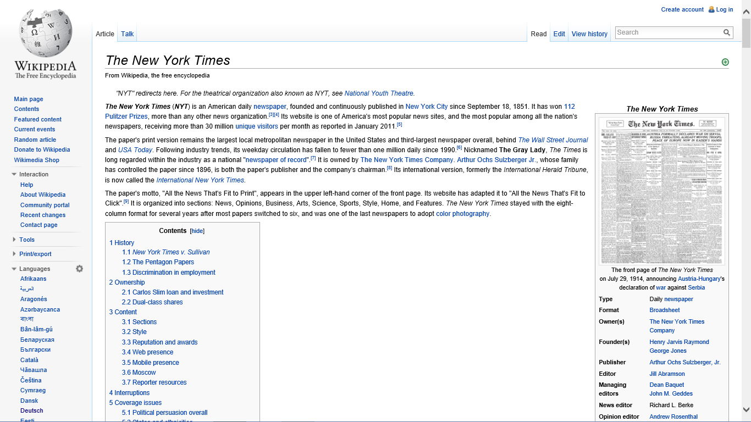Click reference footnote [6] superscript
Viewport: 751px width, 422px height.
click(459, 148)
